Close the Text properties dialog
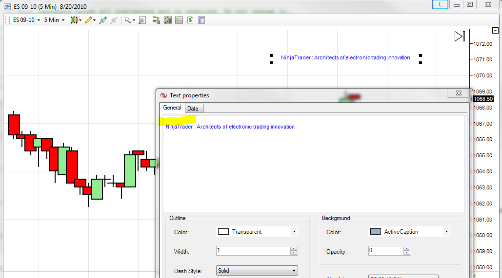The height and width of the screenshot is (278, 502). click(459, 93)
